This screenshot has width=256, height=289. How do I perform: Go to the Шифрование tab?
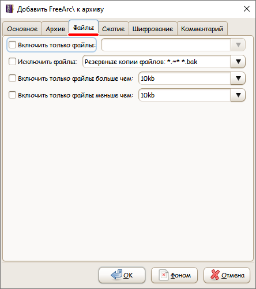pyautogui.click(x=153, y=29)
